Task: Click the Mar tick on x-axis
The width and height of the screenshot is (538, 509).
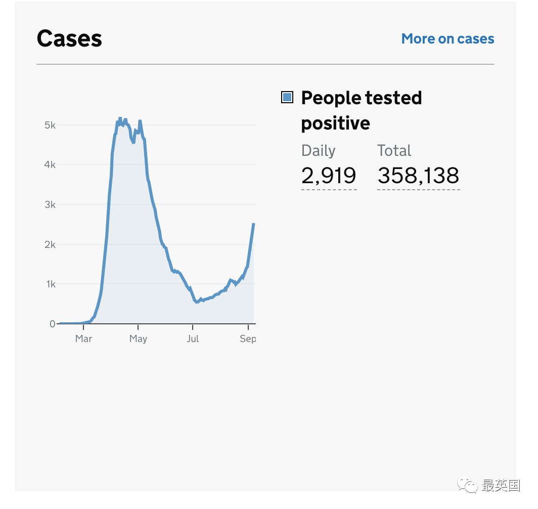Action: (x=83, y=339)
